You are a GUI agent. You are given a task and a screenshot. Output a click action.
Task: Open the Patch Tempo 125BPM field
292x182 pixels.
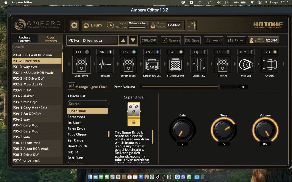pyautogui.click(x=271, y=40)
